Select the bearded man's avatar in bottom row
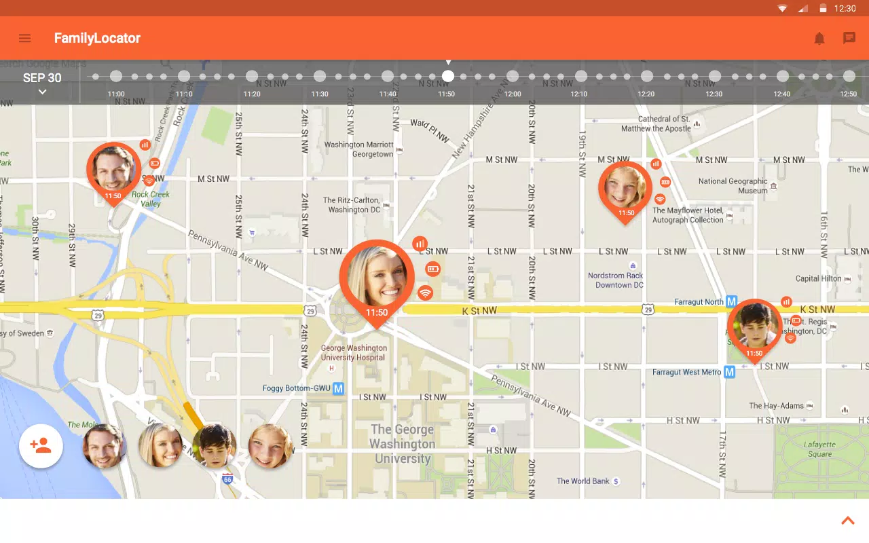The width and height of the screenshot is (869, 543). pos(104,446)
